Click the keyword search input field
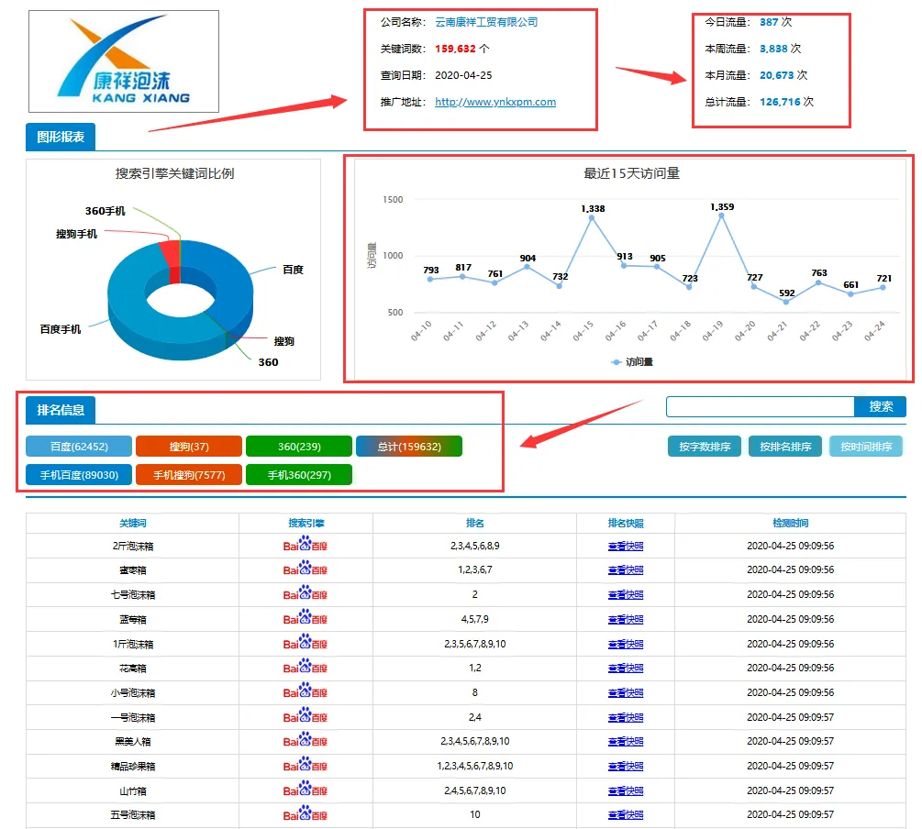The image size is (922, 829). (761, 406)
